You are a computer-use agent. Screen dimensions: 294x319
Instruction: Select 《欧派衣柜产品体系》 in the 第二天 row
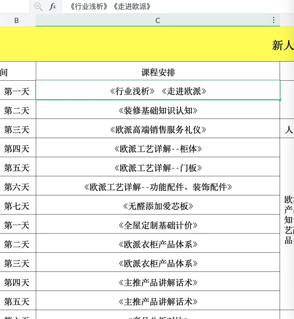coord(158,243)
